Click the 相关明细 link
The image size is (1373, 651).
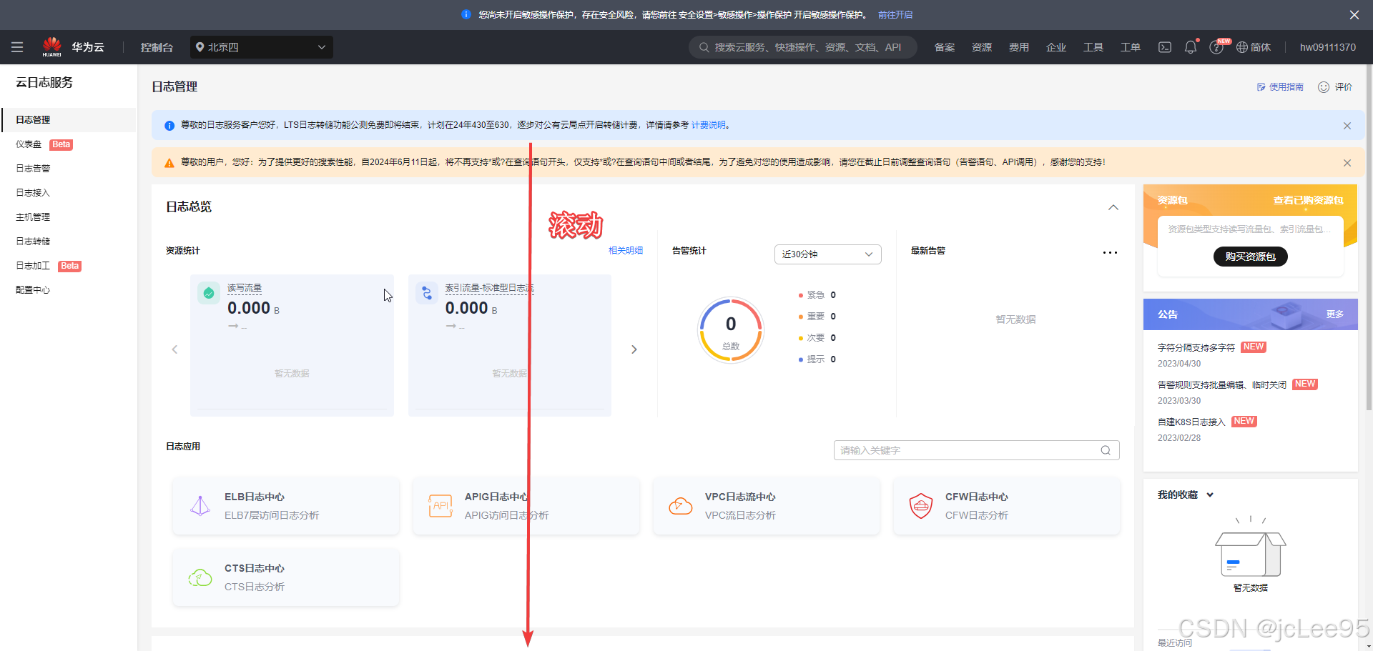626,251
